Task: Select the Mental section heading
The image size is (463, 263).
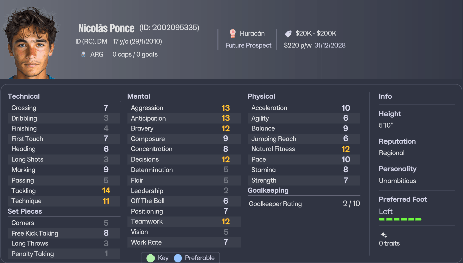Action: (x=139, y=96)
